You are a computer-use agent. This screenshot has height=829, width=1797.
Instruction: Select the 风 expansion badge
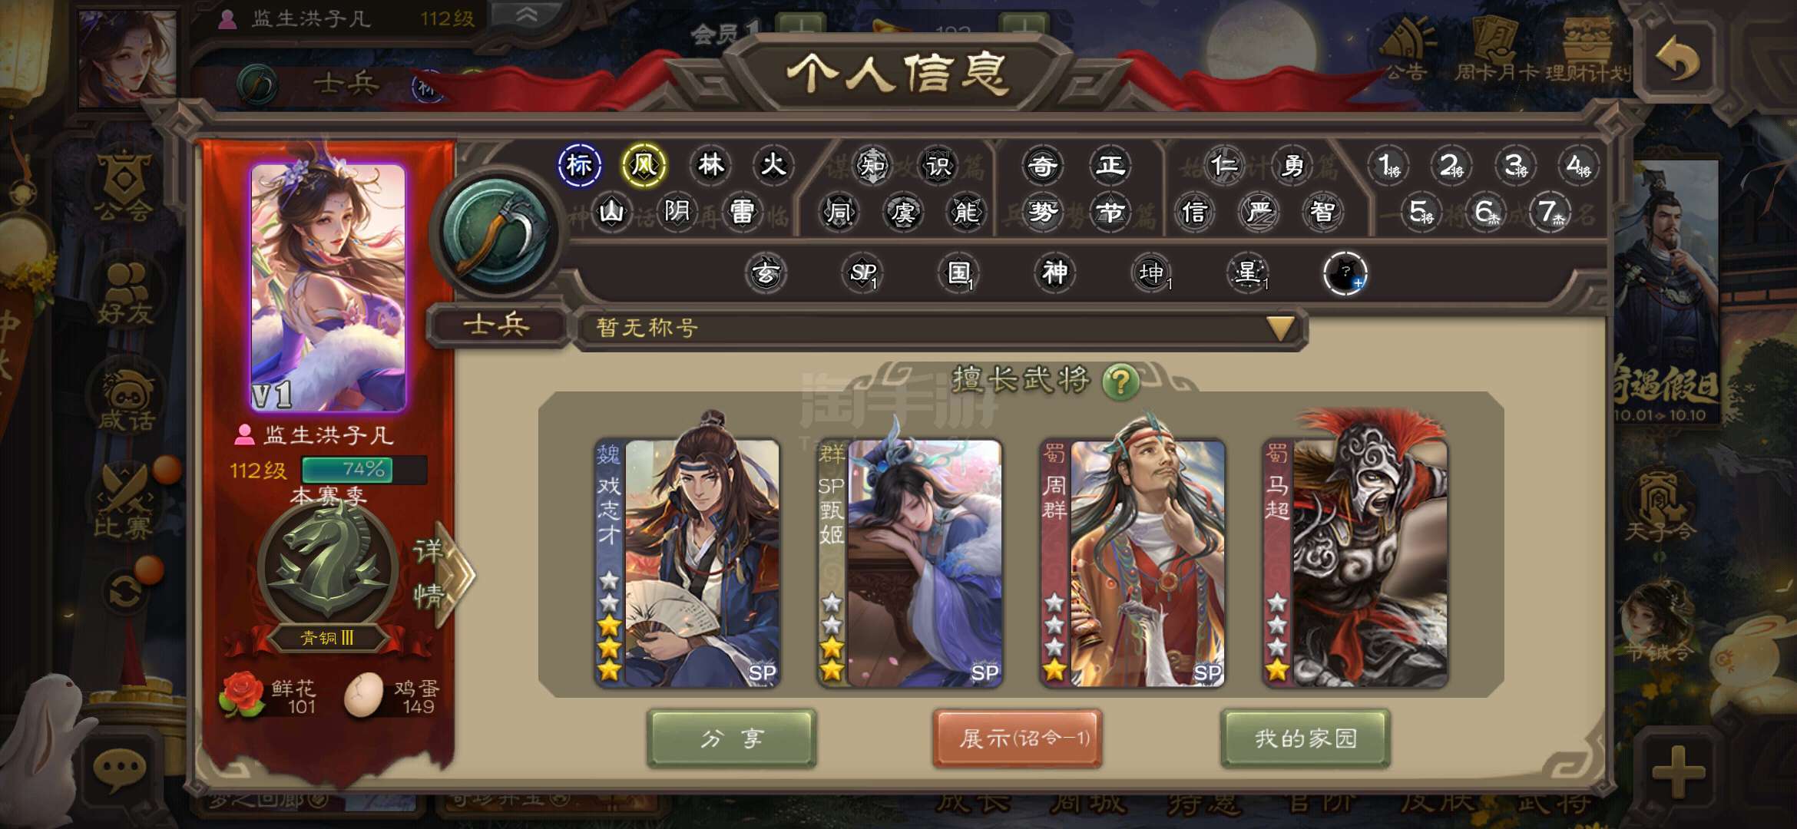click(644, 165)
